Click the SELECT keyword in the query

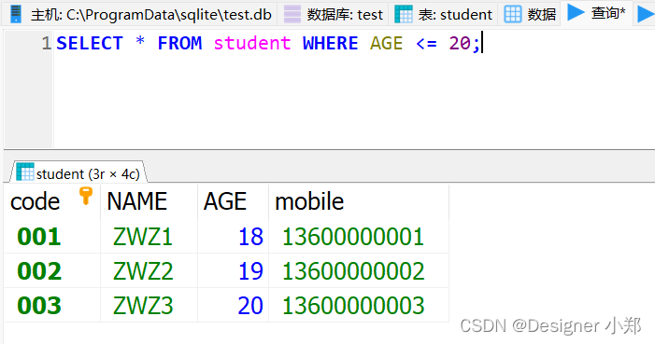click(x=90, y=44)
